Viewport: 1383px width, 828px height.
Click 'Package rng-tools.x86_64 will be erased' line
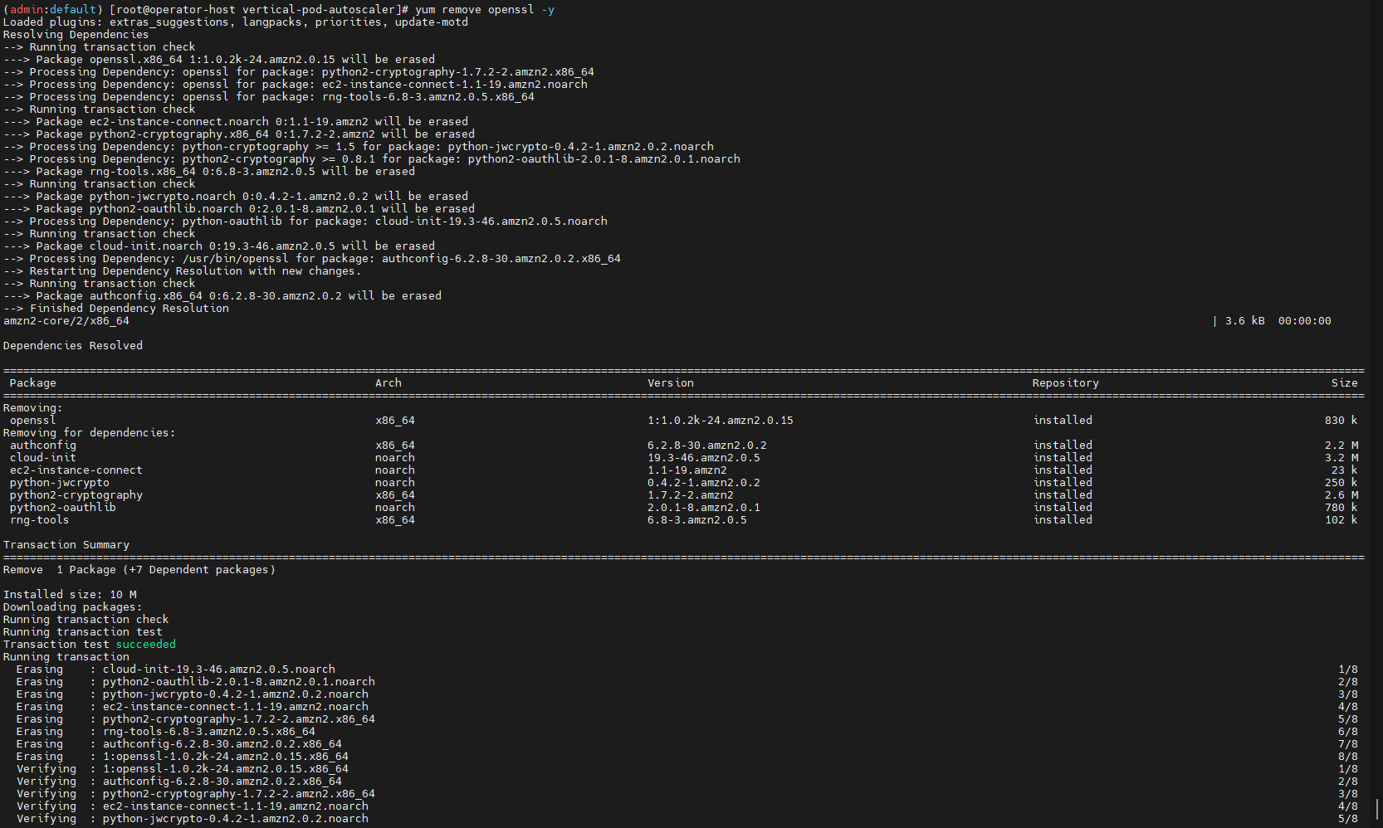(x=209, y=172)
